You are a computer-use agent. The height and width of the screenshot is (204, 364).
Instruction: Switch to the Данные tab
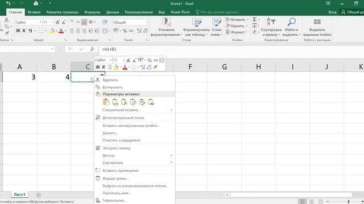coord(113,12)
